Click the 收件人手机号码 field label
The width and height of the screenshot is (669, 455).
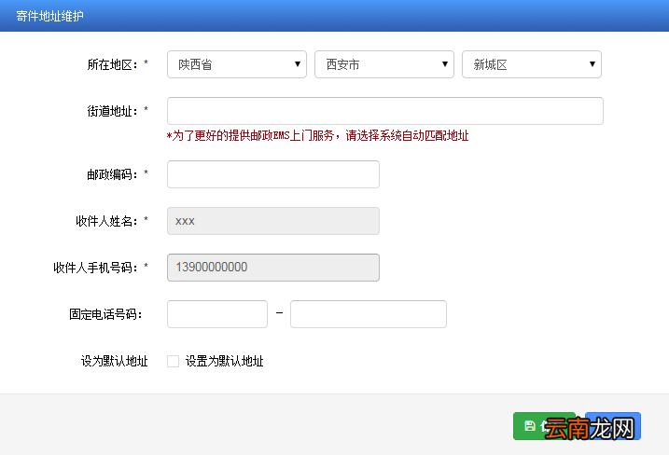click(x=96, y=268)
